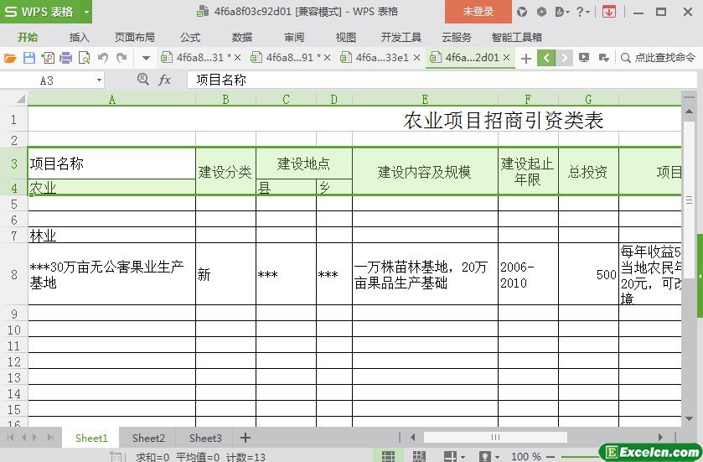Open the 数据 ribbon tab
Viewport: 703px width, 462px height.
point(242,37)
